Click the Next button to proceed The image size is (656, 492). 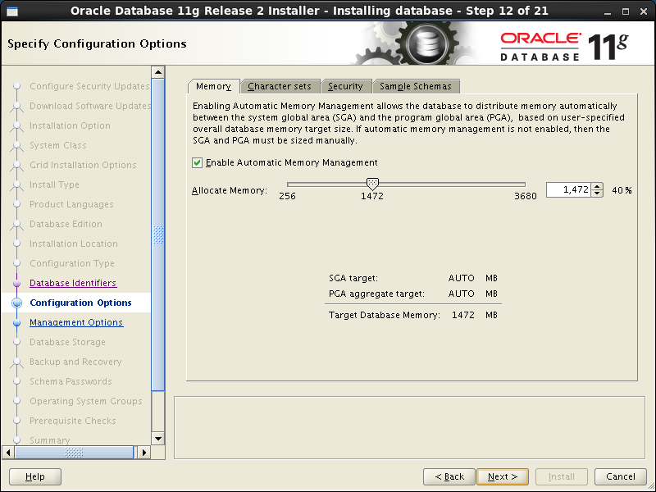coord(502,476)
